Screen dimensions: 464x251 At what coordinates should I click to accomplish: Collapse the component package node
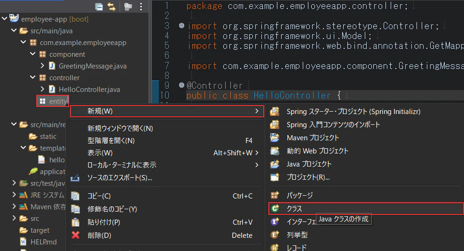pyautogui.click(x=33, y=54)
